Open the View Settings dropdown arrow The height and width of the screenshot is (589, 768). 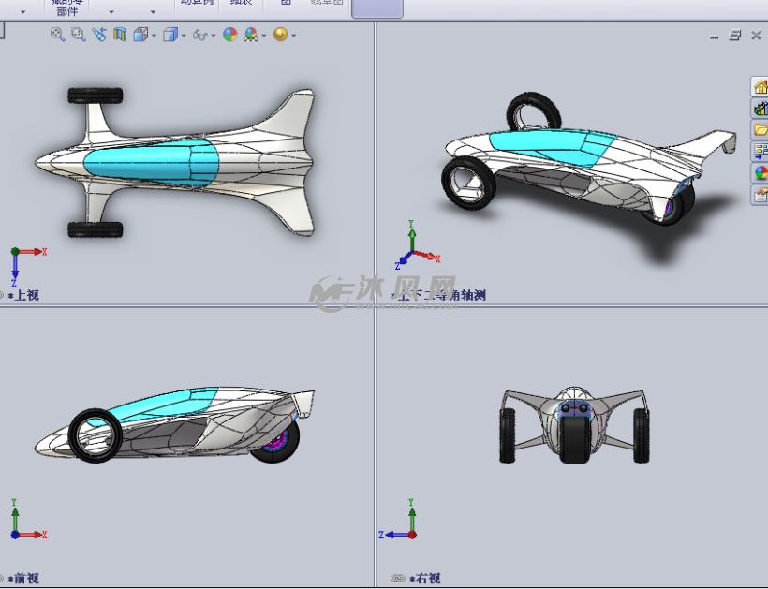tap(294, 36)
